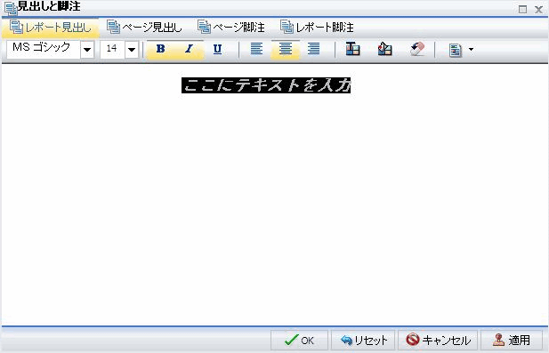This screenshot has height=353, width=549.
Task: Click the eraser reset-style icon
Action: (417, 49)
